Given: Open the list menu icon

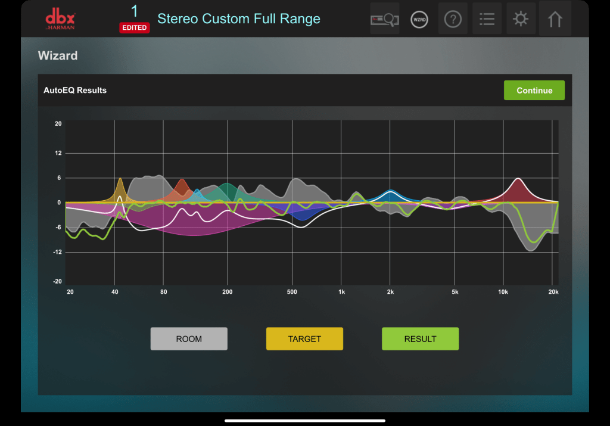Looking at the screenshot, I should [487, 19].
